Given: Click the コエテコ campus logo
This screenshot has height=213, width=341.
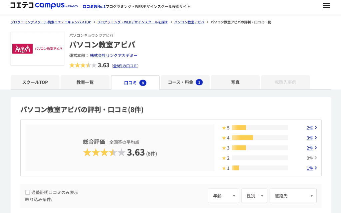Looking at the screenshot, I should point(44,5).
